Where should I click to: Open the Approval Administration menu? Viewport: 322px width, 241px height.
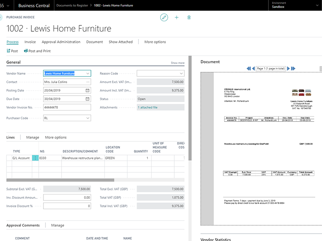tap(61, 42)
